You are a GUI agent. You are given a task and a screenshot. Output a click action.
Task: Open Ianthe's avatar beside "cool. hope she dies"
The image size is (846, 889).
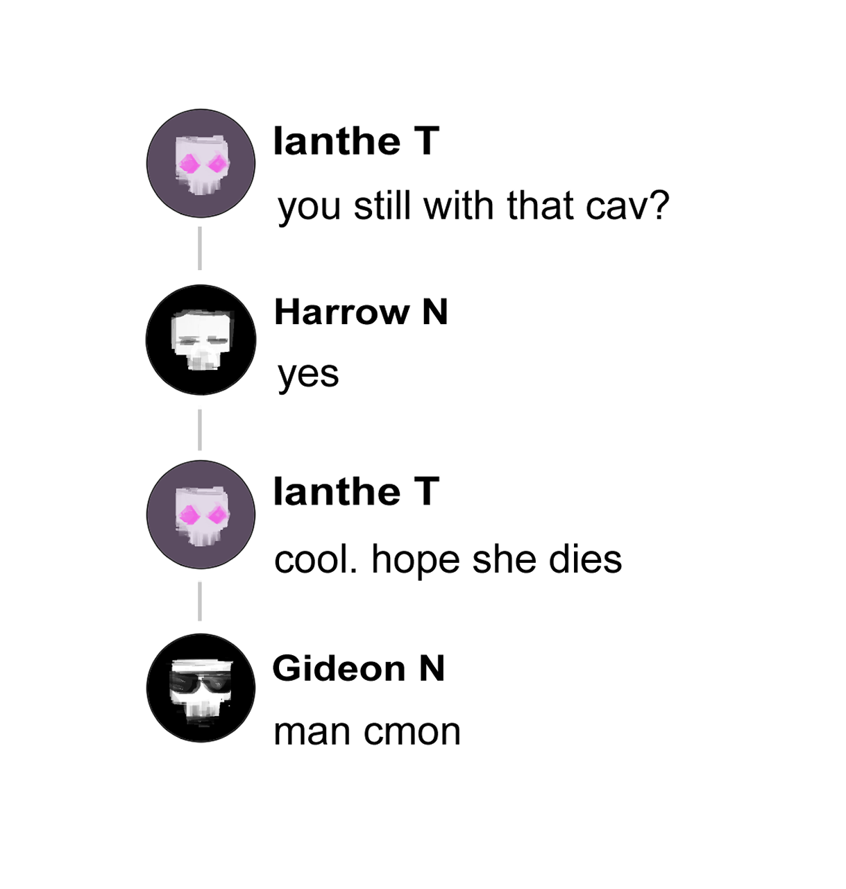pos(201,514)
